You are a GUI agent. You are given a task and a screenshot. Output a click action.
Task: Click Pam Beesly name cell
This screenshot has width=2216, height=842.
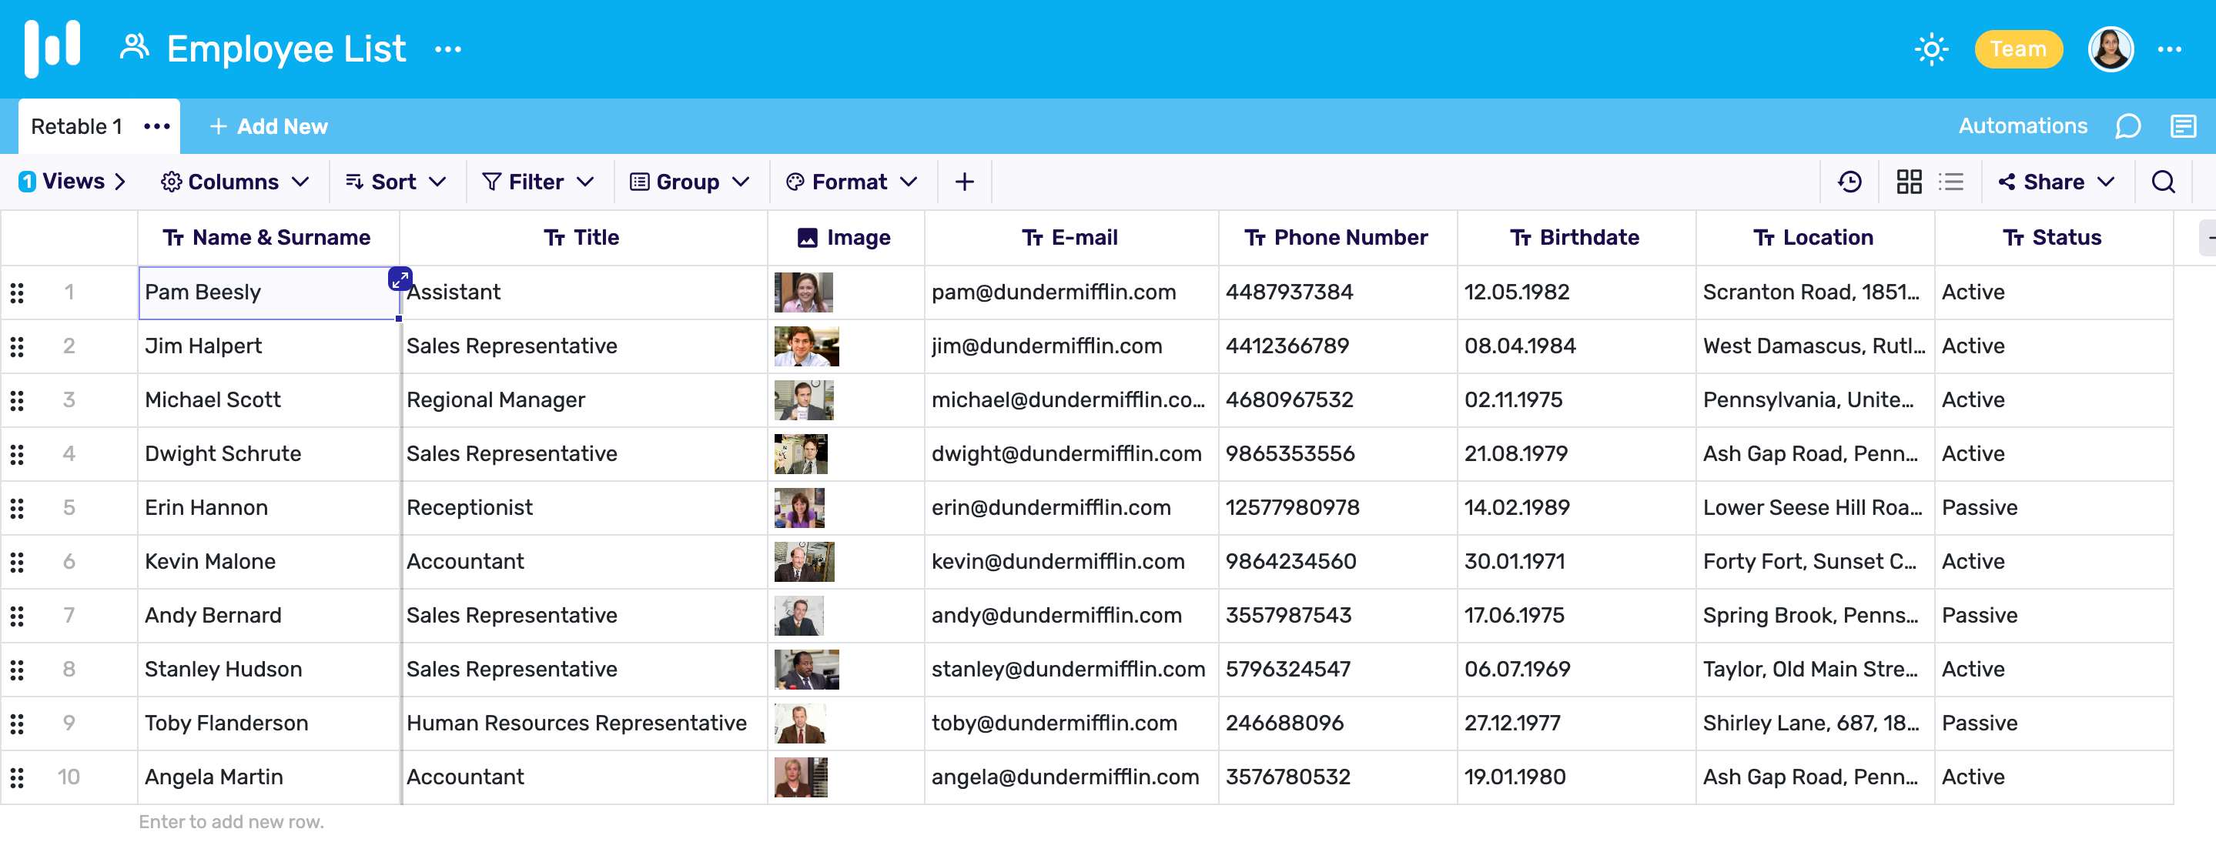coord(267,291)
